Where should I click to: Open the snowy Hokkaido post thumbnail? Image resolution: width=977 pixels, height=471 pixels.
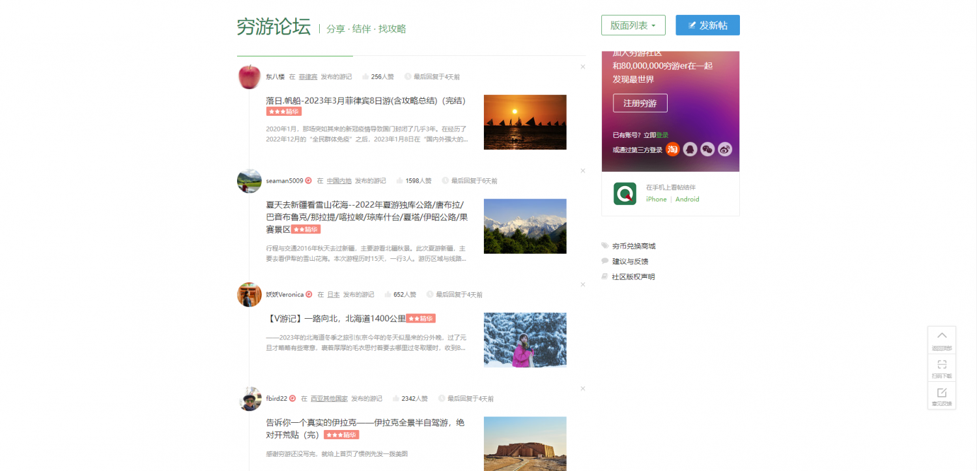[x=525, y=340]
